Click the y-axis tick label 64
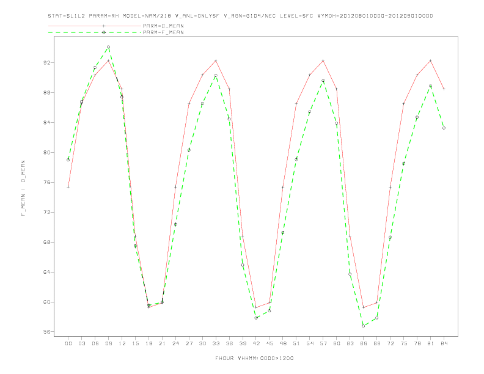This screenshot has height=374, width=484. pyautogui.click(x=46, y=272)
